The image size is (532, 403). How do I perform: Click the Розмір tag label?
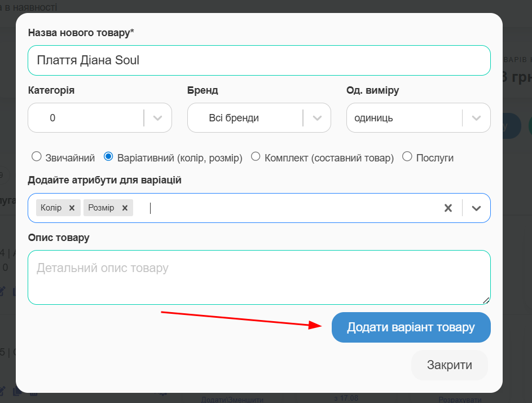101,208
